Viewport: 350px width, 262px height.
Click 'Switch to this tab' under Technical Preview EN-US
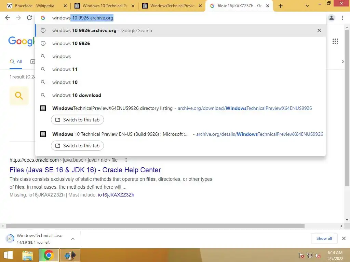pos(77,146)
